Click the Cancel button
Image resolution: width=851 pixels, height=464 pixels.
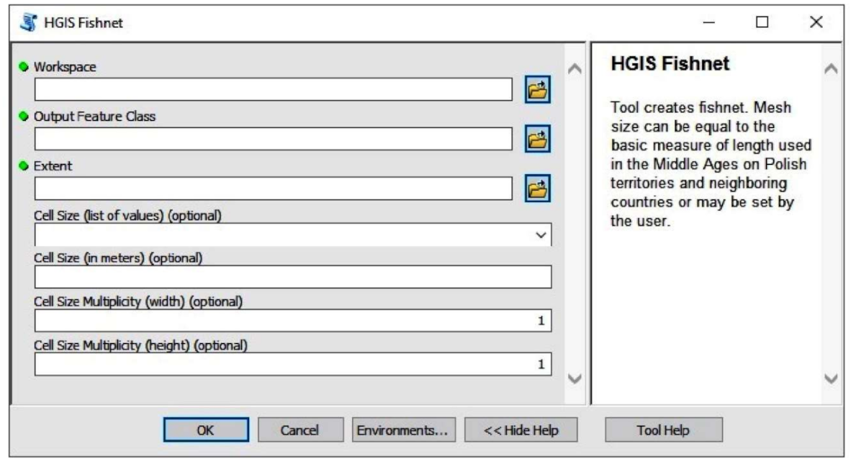300,430
